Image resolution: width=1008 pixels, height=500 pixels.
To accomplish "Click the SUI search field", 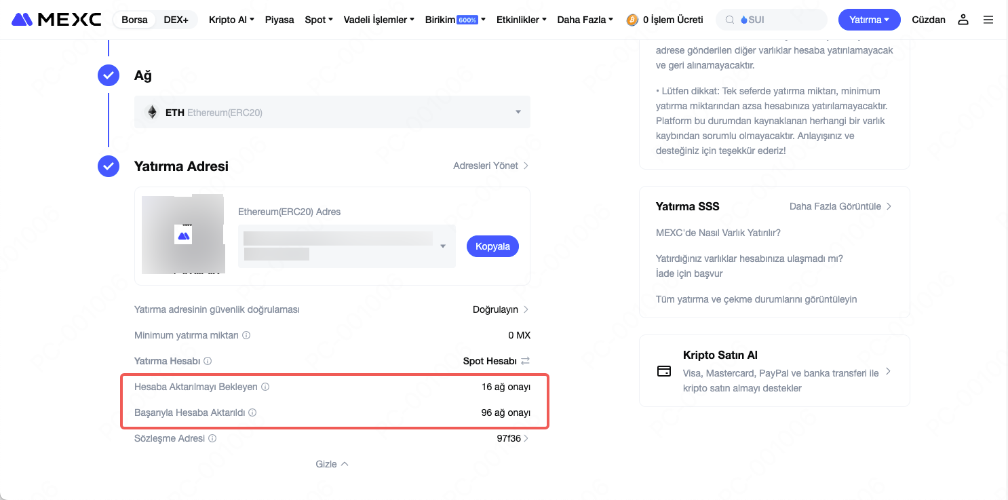I will pos(772,20).
